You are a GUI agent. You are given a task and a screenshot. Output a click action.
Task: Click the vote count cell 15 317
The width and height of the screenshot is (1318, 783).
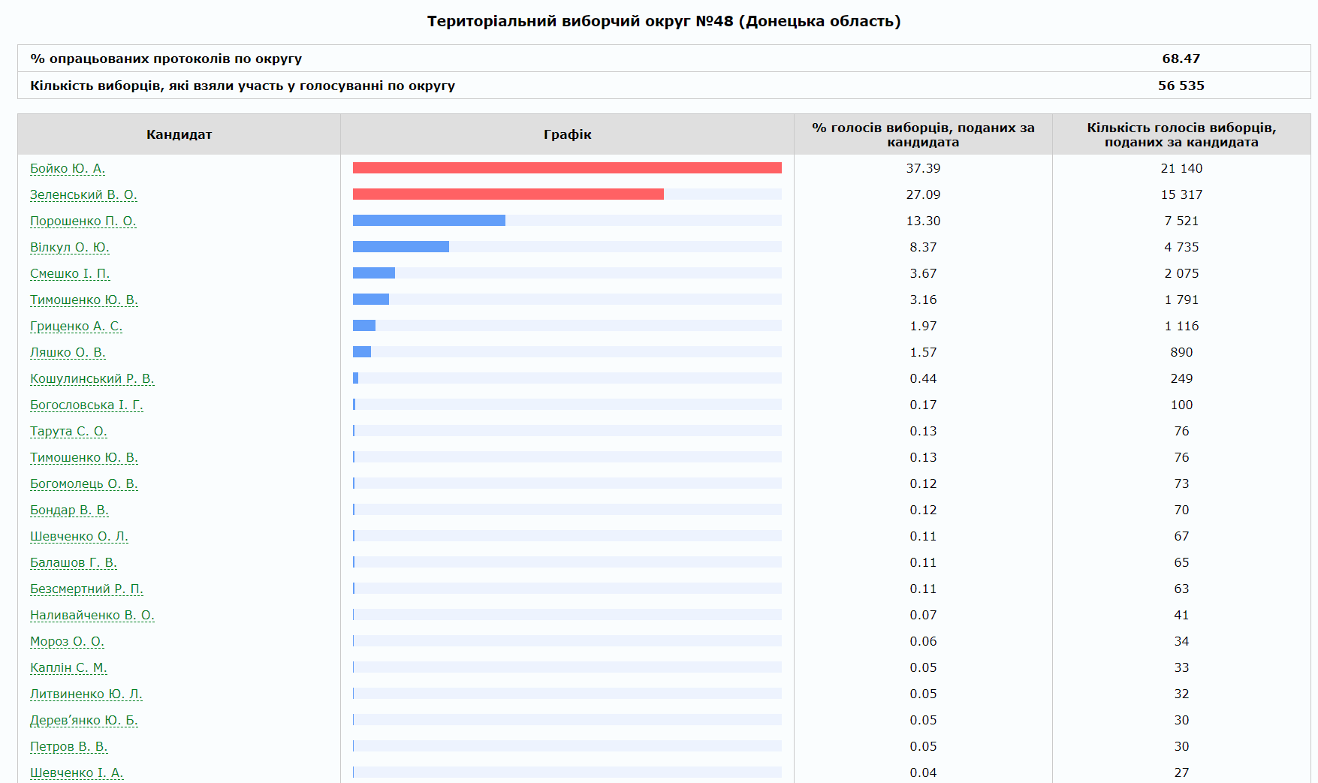(1182, 194)
